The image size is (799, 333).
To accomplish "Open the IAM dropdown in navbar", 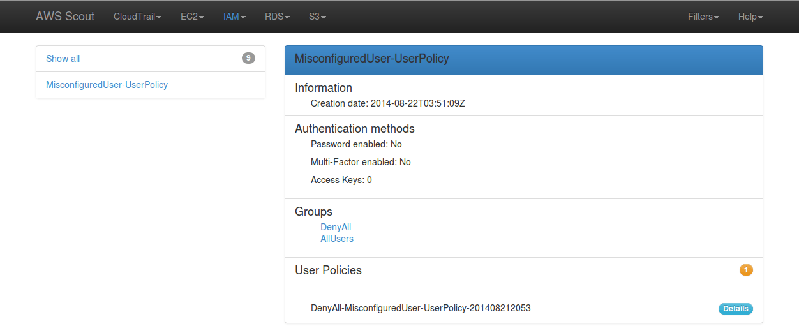I will (x=234, y=17).
